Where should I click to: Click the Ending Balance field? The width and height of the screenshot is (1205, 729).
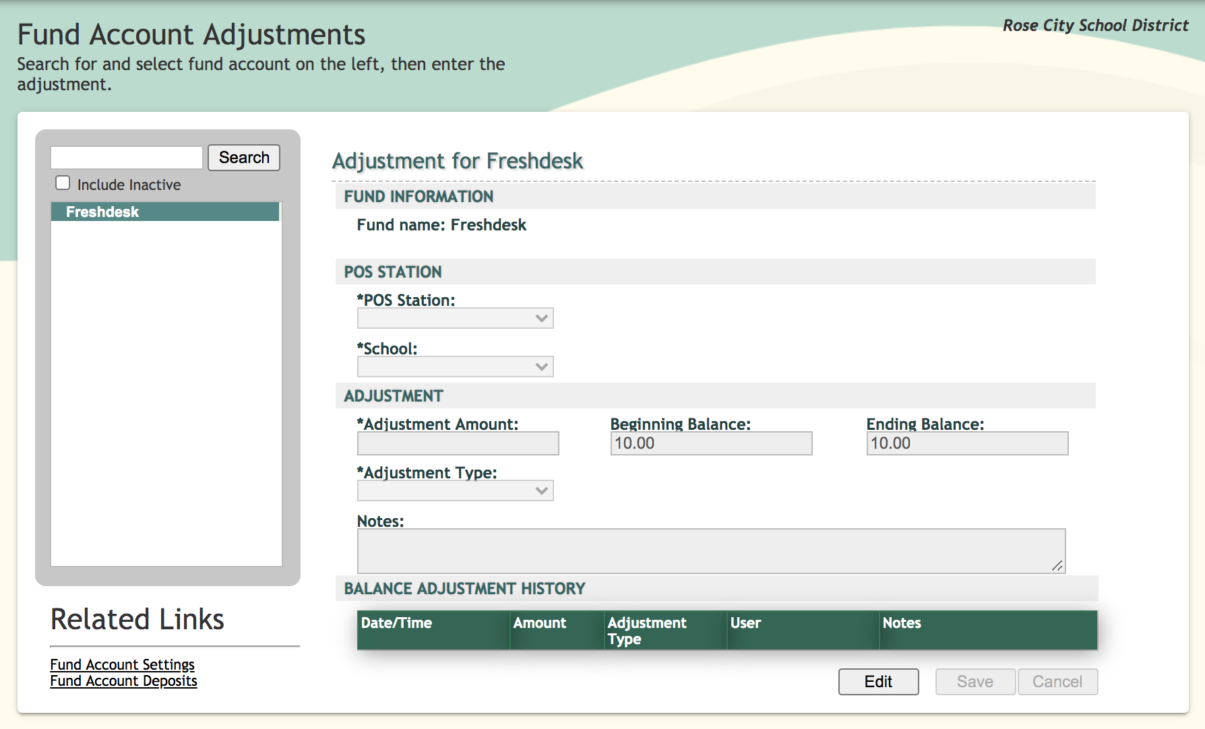[968, 443]
